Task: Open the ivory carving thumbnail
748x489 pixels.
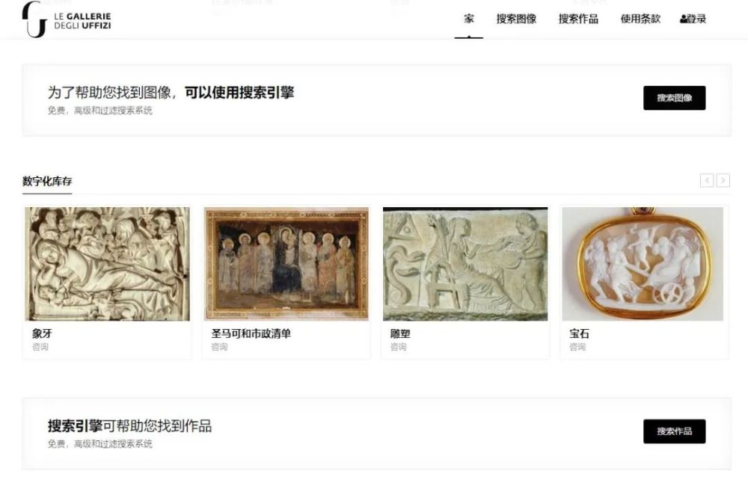Action: tap(107, 264)
